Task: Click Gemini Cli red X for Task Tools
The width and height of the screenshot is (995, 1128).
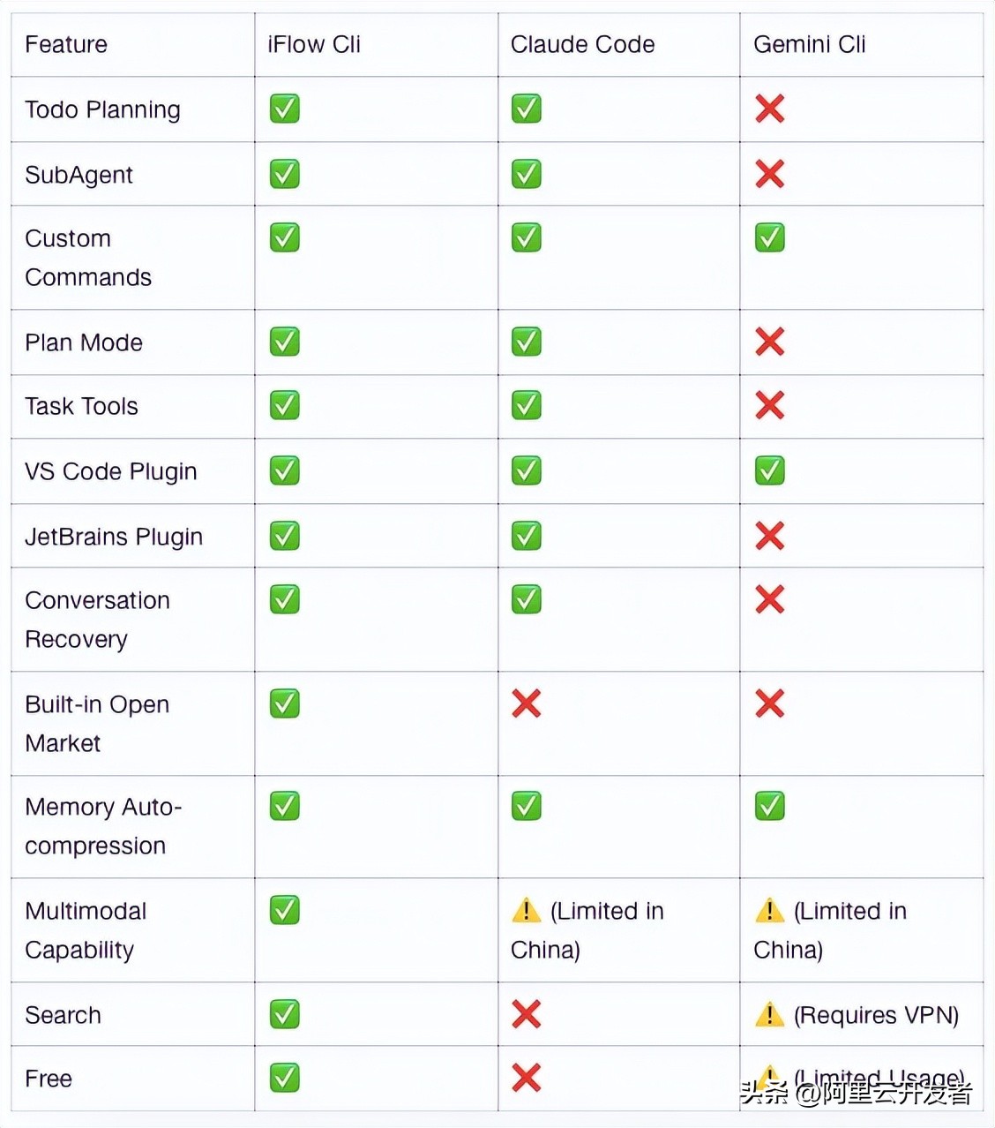Action: pyautogui.click(x=769, y=406)
